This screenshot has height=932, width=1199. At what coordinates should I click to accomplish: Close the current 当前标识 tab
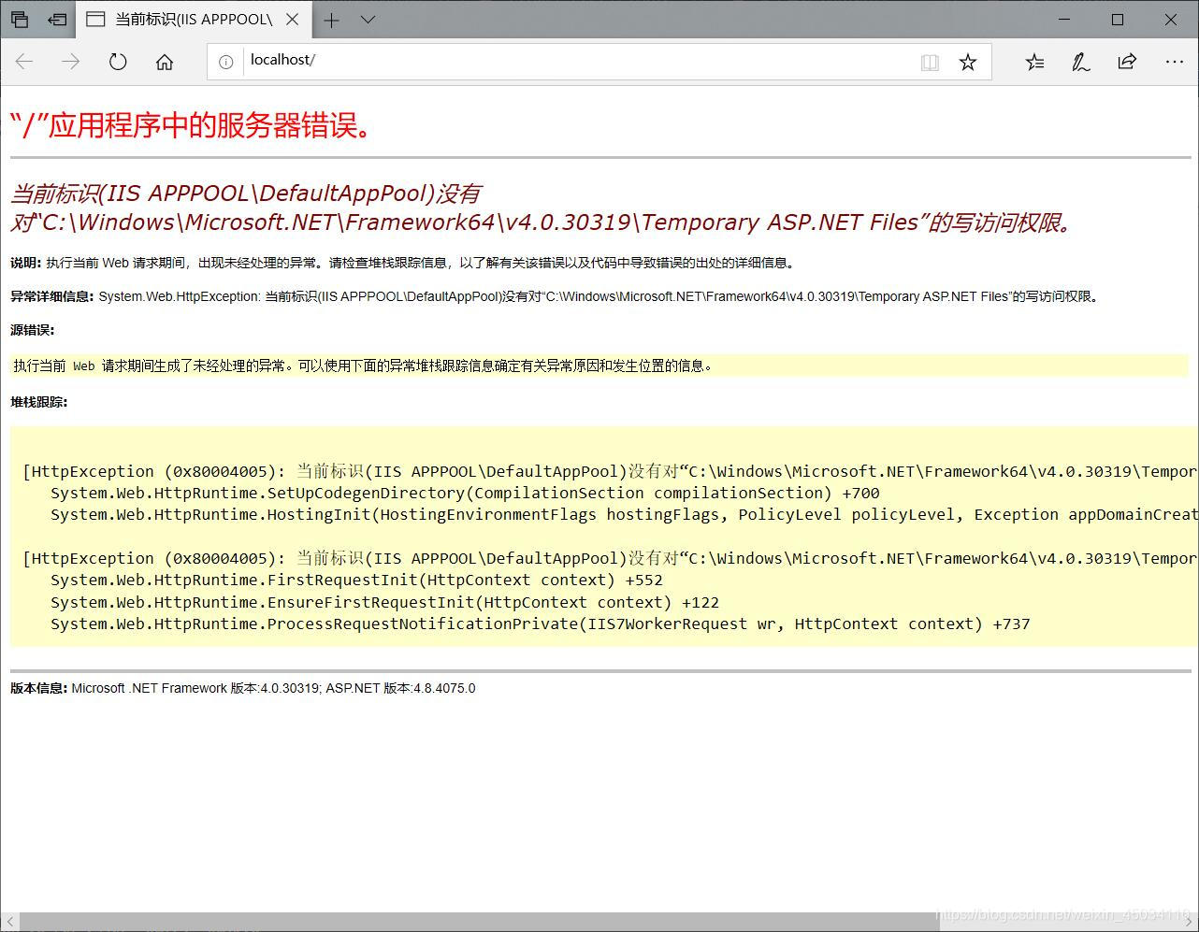coord(293,19)
